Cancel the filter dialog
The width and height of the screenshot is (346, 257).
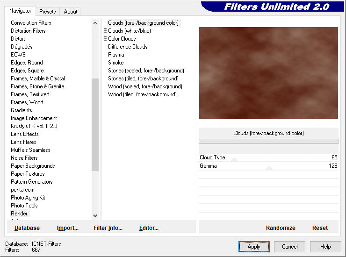coord(289,247)
